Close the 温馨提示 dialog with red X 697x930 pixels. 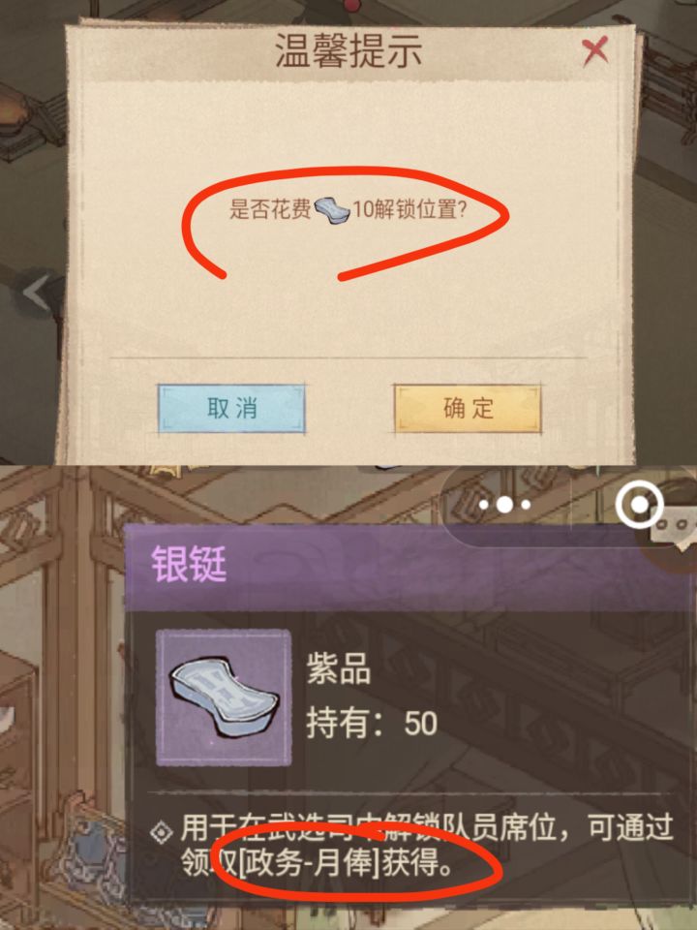pyautogui.click(x=594, y=51)
